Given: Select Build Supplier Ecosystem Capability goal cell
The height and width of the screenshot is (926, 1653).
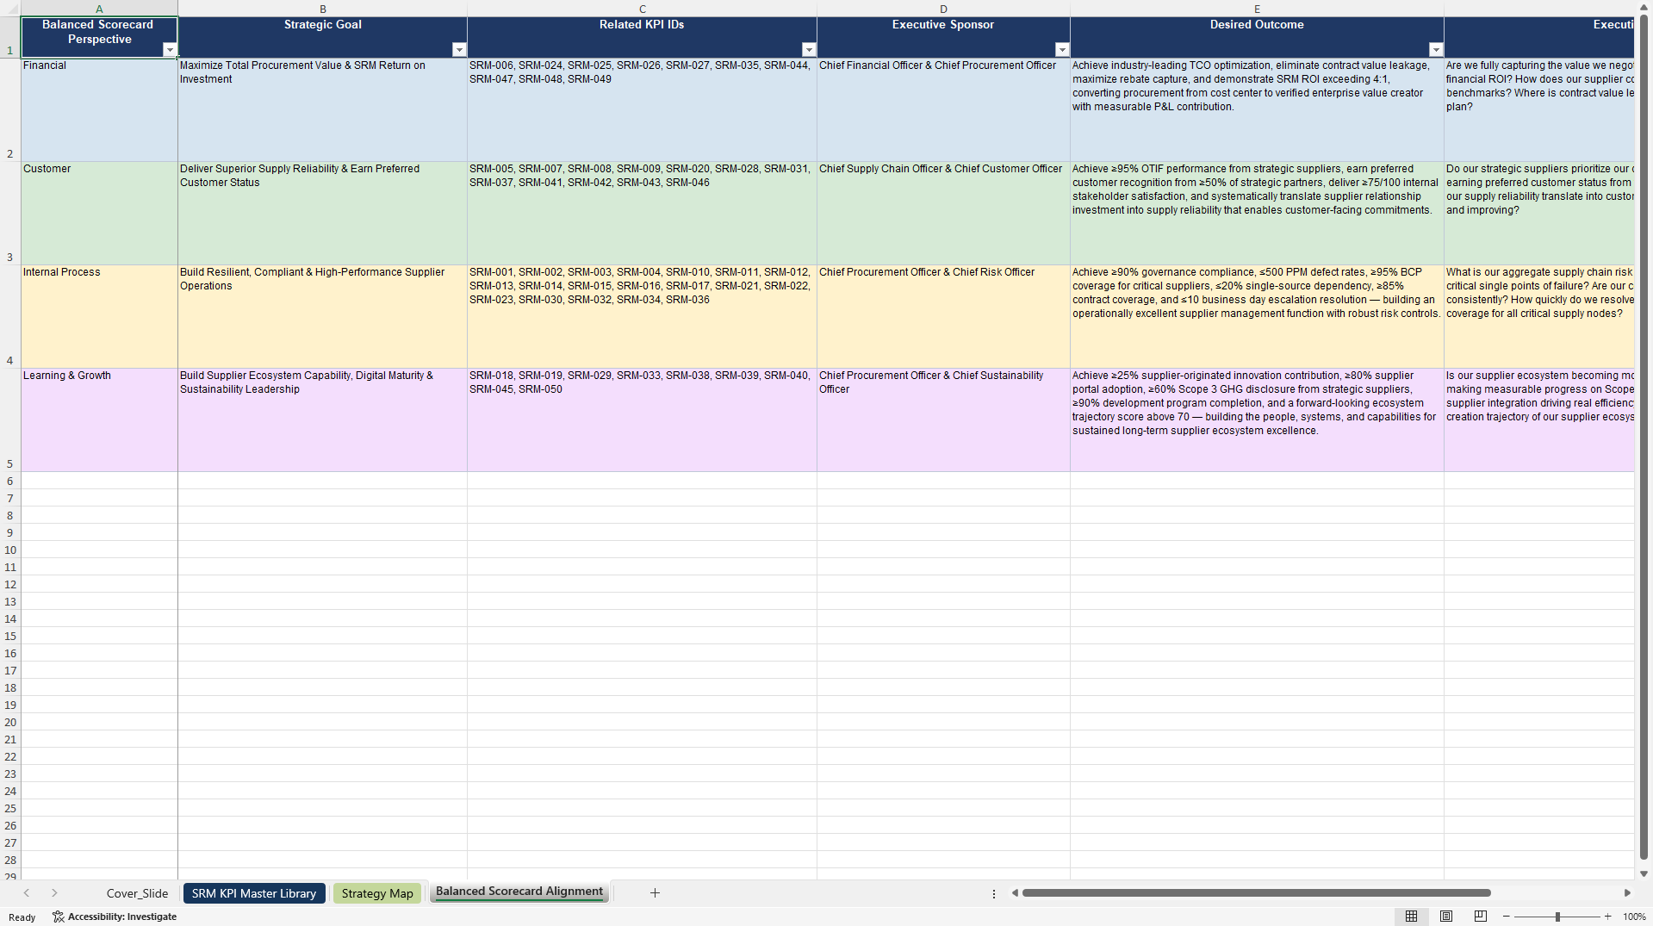Looking at the screenshot, I should tap(323, 420).
